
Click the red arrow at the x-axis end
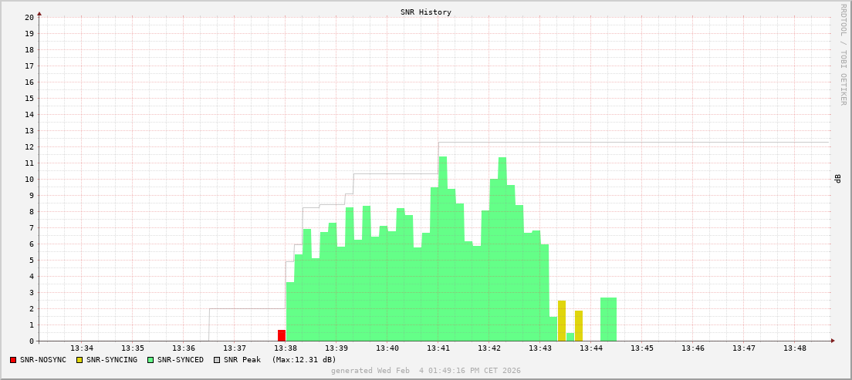(833, 341)
